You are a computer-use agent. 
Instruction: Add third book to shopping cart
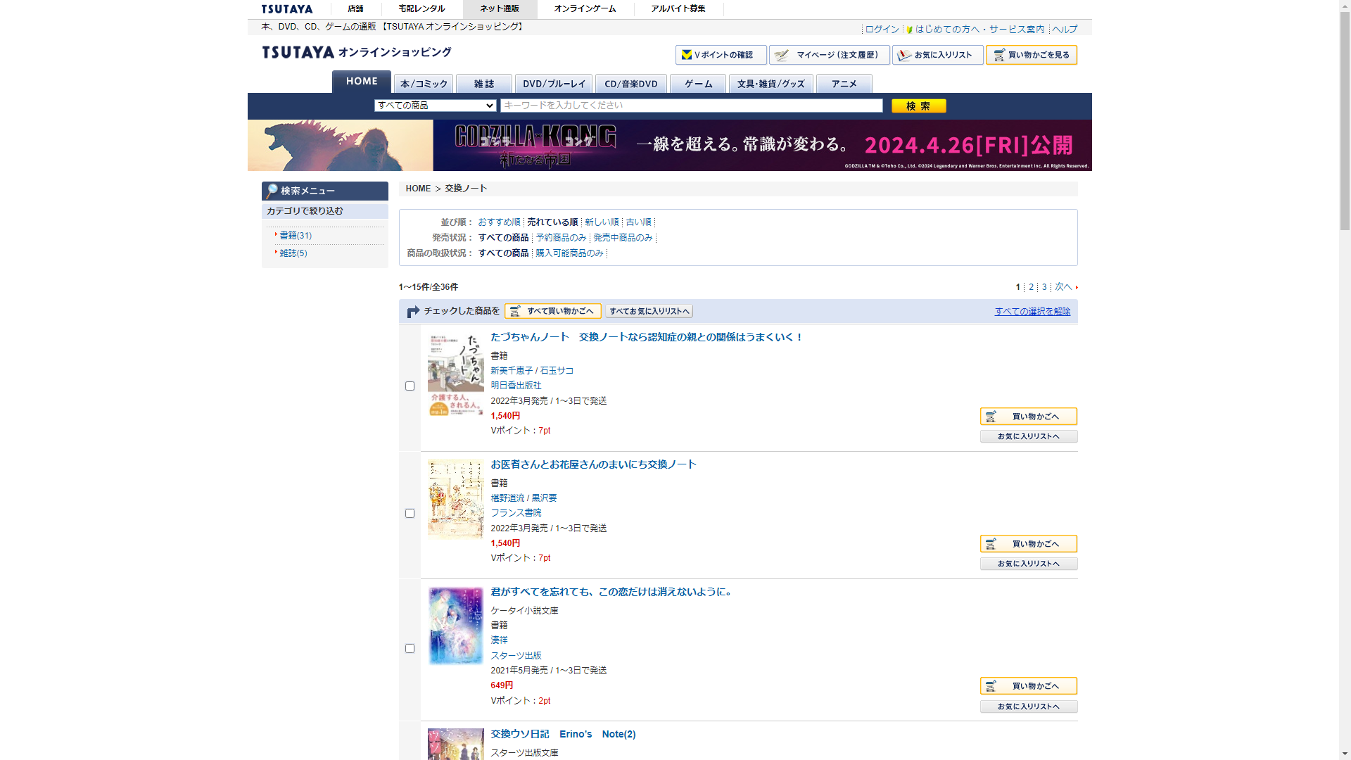coord(1028,686)
